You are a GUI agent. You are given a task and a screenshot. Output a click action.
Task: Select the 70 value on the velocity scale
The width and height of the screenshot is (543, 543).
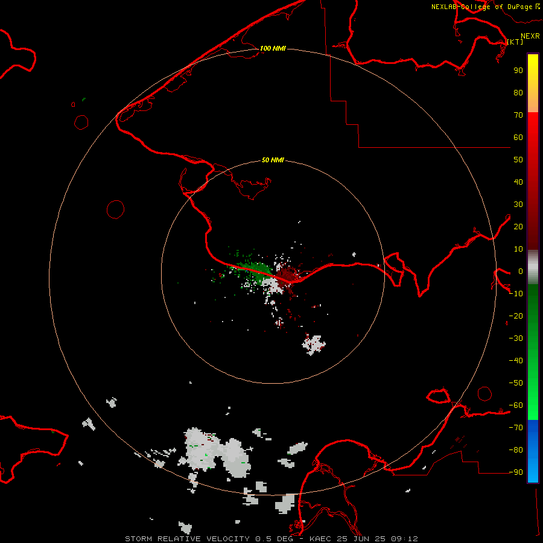(x=518, y=115)
